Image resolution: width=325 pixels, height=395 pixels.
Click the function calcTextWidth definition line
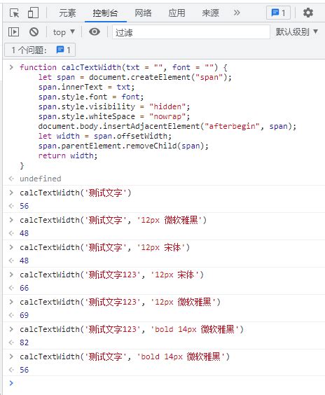coord(123,67)
